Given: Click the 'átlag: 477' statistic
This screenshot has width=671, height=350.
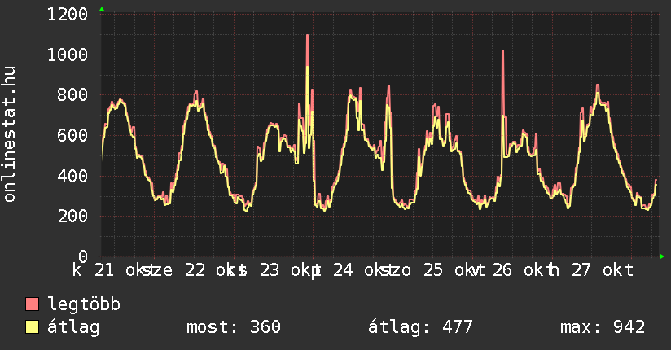Looking at the screenshot, I should 421,327.
